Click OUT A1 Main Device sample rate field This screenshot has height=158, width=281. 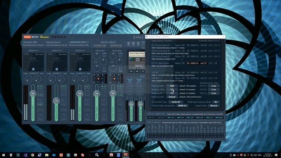coord(192,63)
